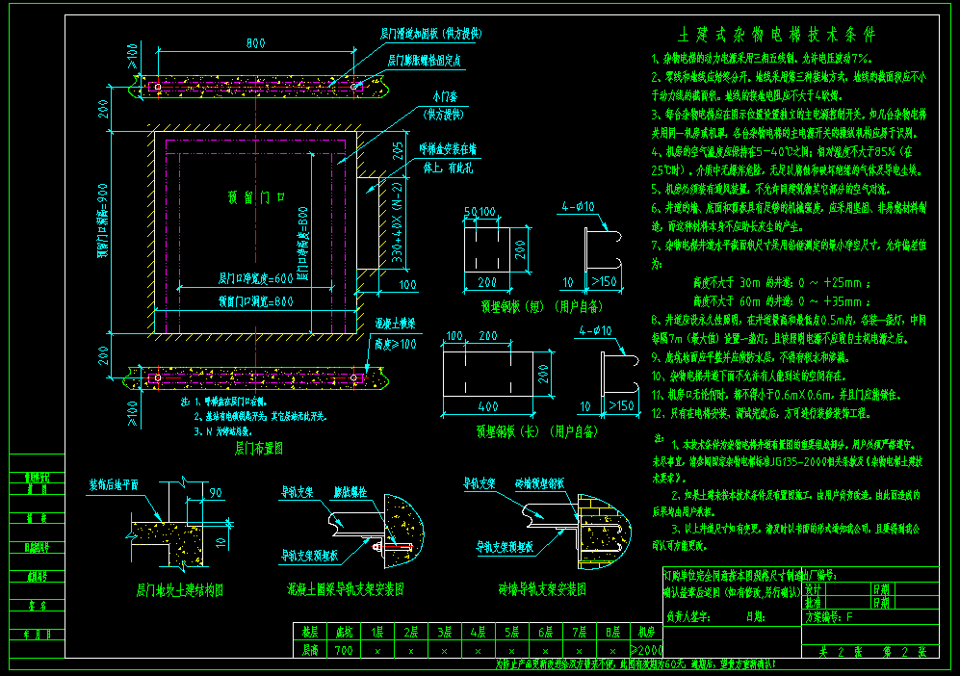Select the text 预留门口洞宽=800

[x=255, y=301]
